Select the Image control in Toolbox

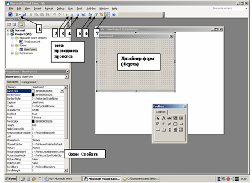(x=181, y=130)
